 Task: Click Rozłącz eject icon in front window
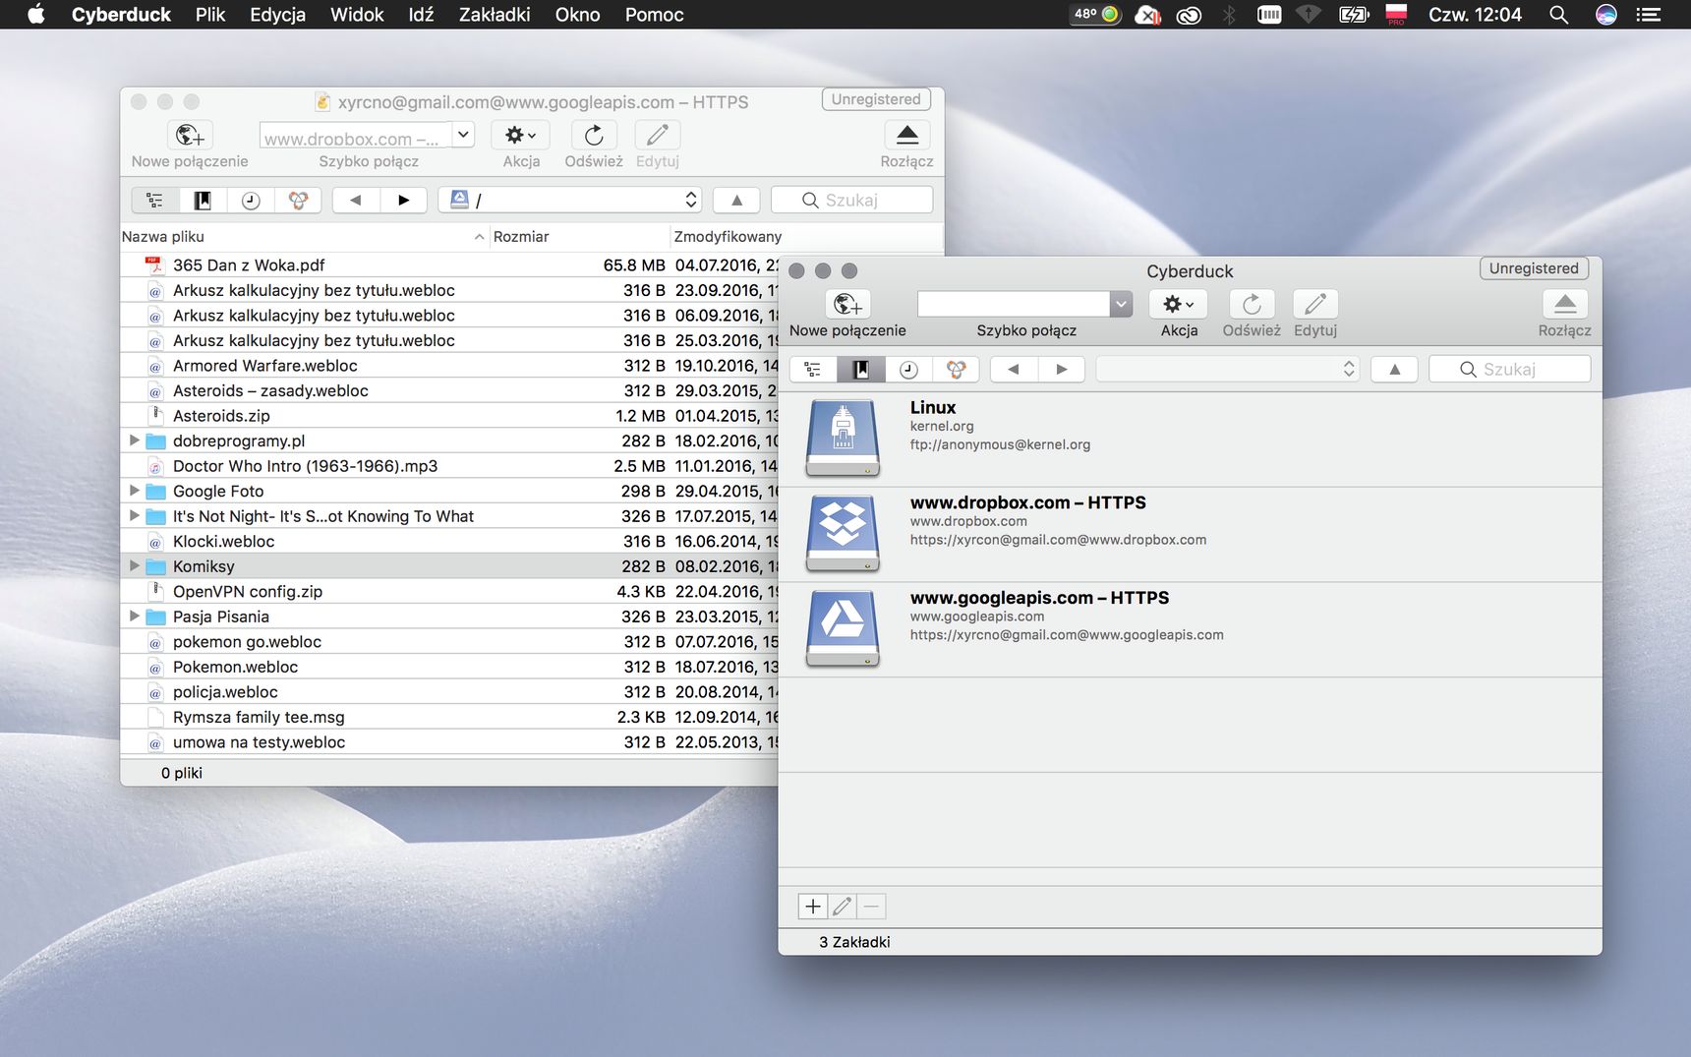(x=1565, y=304)
